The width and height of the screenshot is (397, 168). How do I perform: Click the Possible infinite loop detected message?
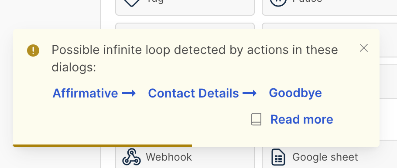tap(195, 59)
